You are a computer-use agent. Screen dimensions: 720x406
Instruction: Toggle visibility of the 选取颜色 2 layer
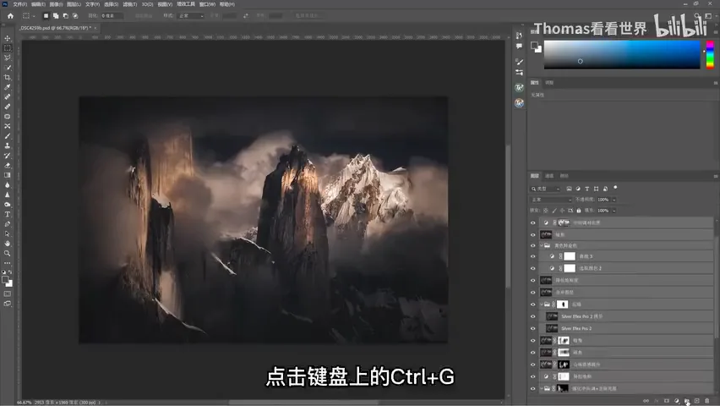point(533,268)
